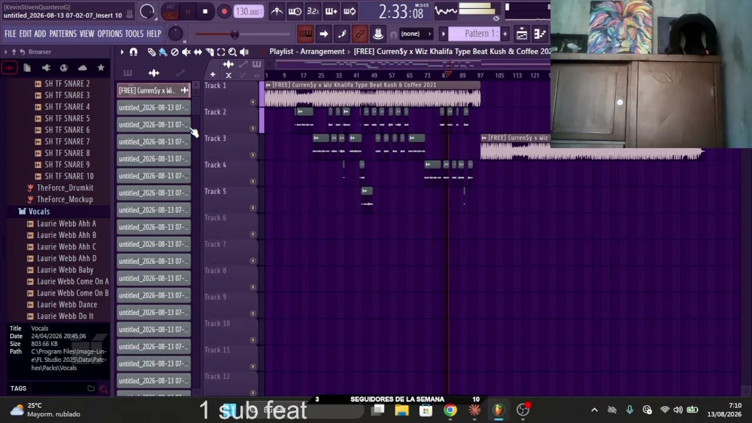
Task: Click the FL Studio taskbar icon
Action: click(x=498, y=410)
